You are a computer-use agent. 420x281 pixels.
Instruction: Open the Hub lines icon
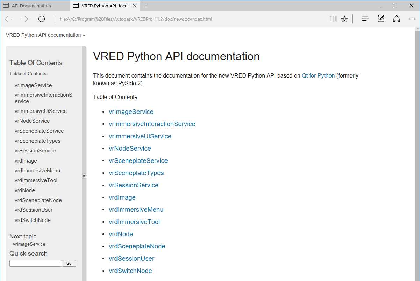point(365,19)
